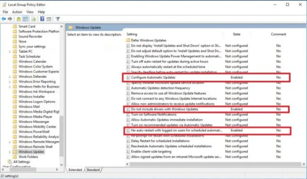Screen dimensions: 307x179
Task: Click Enabled state of Configure Automatic Updates
Action: point(236,77)
